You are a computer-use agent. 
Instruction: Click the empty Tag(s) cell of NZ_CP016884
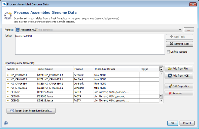point(149,75)
